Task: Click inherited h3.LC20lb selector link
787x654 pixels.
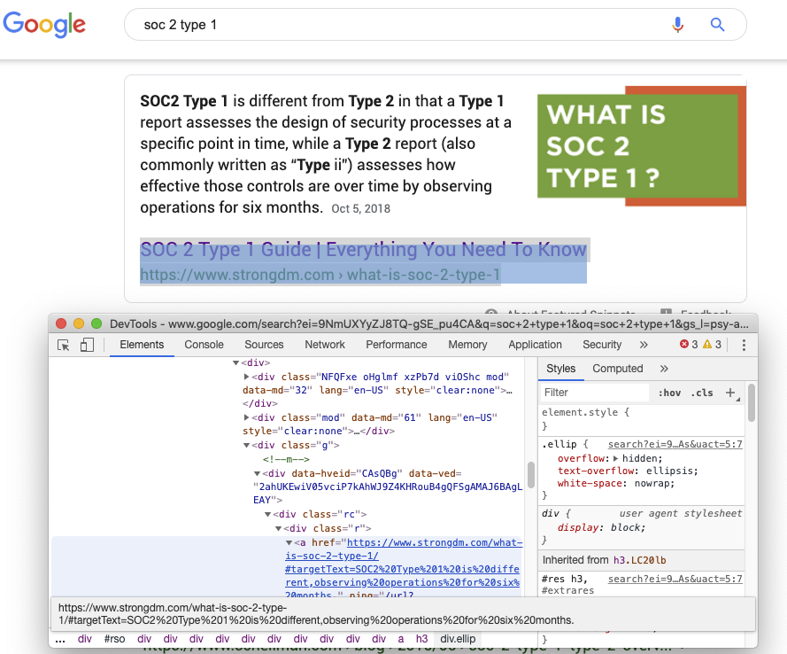Action: (639, 560)
